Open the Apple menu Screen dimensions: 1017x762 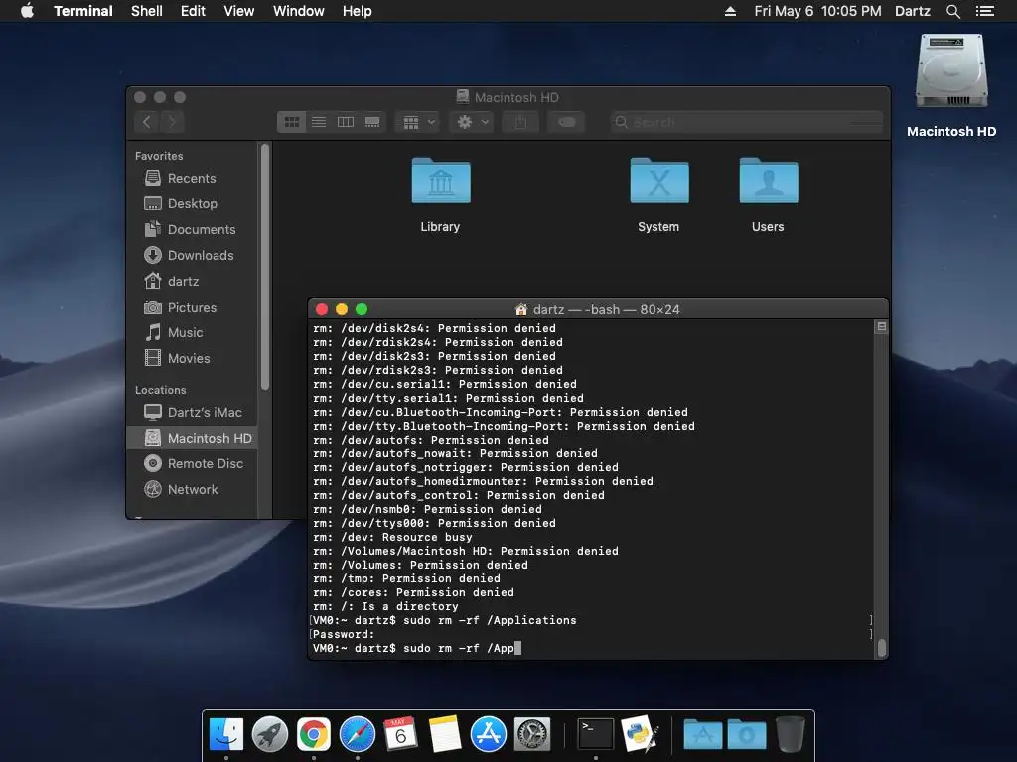pyautogui.click(x=27, y=11)
